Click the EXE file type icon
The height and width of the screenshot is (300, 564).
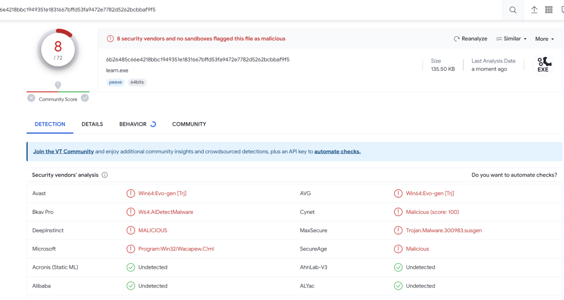[x=543, y=65]
